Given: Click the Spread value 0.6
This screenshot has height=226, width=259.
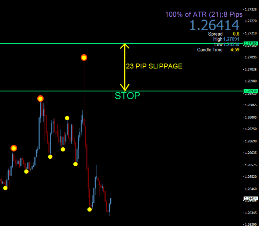Looking at the screenshot, I should pyautogui.click(x=236, y=34).
